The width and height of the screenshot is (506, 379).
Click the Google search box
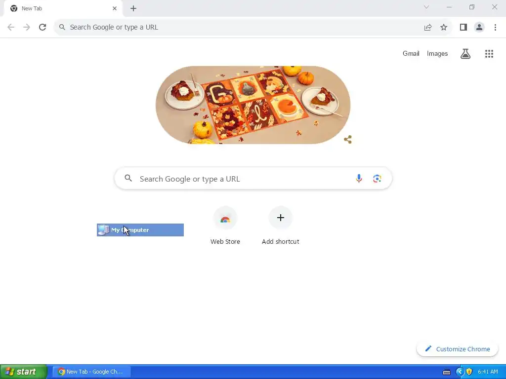[x=253, y=179]
